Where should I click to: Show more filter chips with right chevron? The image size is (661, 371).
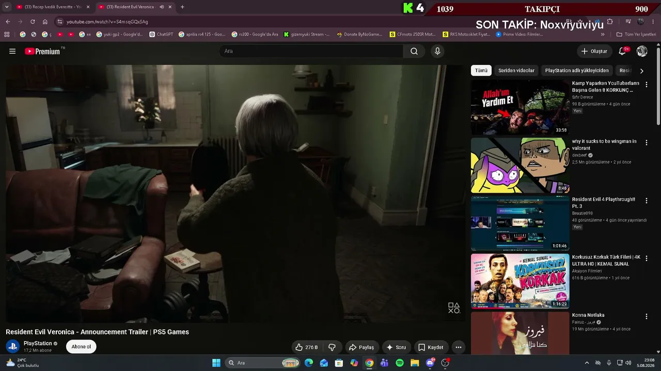pyautogui.click(x=642, y=71)
